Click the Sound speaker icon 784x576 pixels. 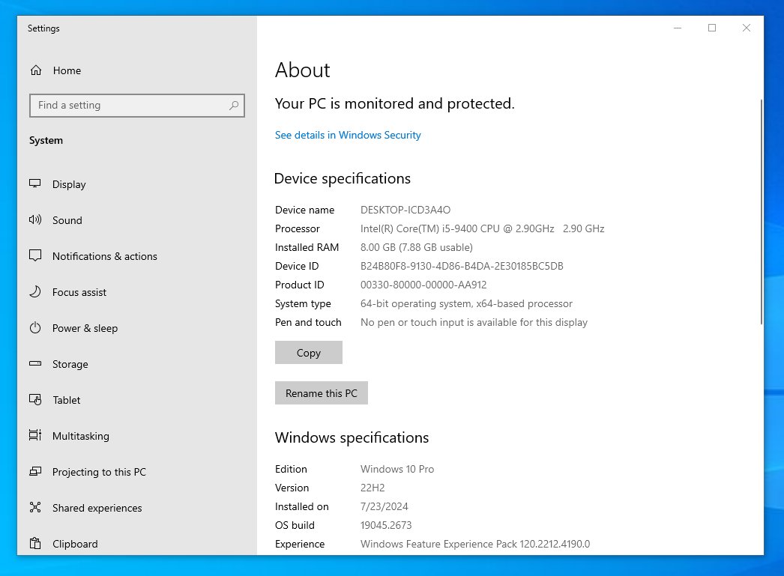tap(35, 219)
